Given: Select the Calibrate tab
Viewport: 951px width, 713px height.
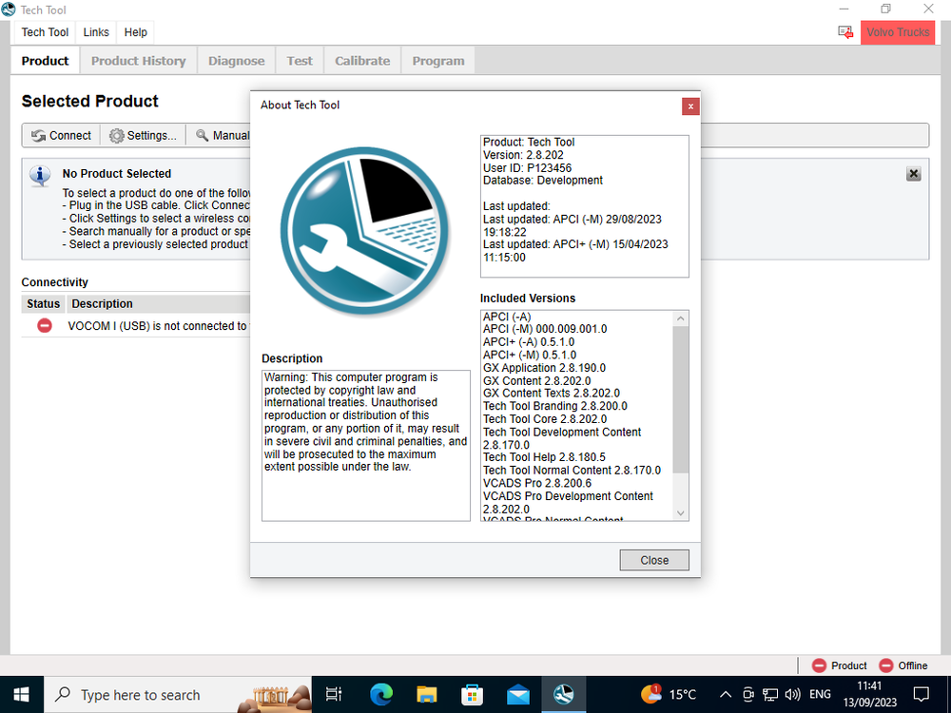Looking at the screenshot, I should pos(362,61).
